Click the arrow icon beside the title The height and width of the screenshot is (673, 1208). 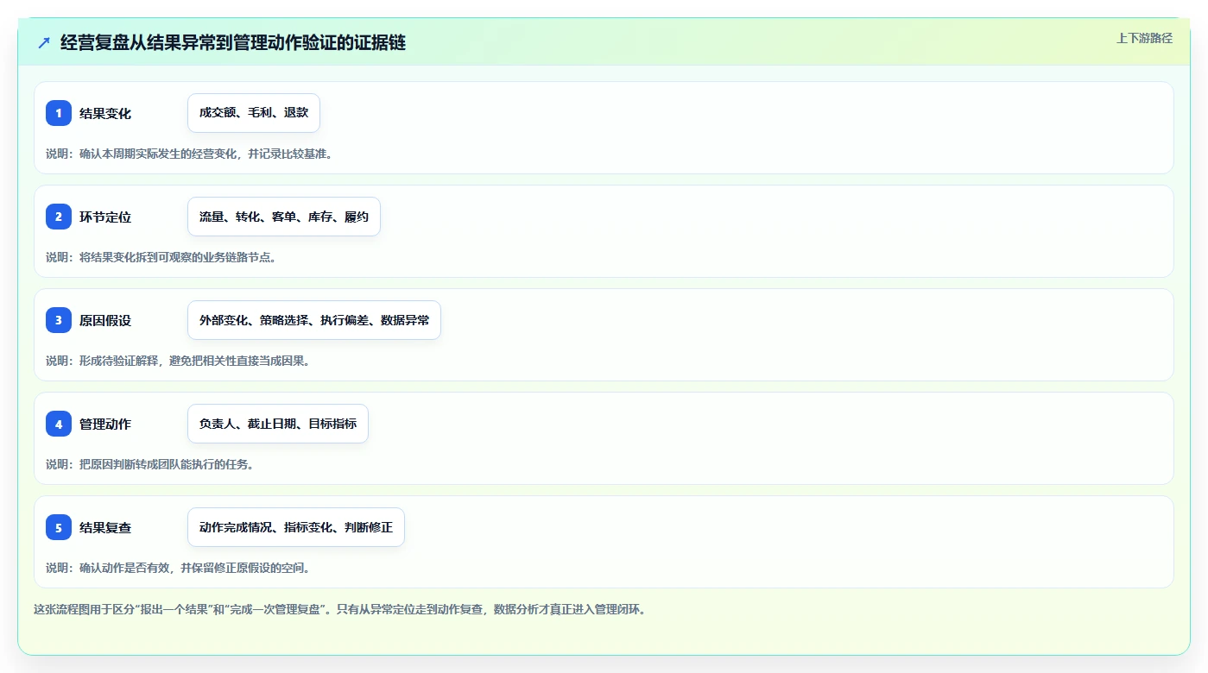[x=44, y=43]
